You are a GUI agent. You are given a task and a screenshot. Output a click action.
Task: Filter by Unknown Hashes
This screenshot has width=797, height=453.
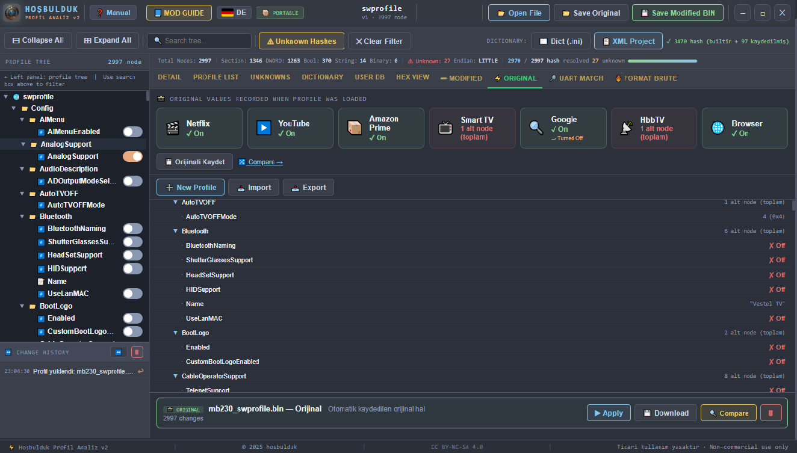[302, 41]
